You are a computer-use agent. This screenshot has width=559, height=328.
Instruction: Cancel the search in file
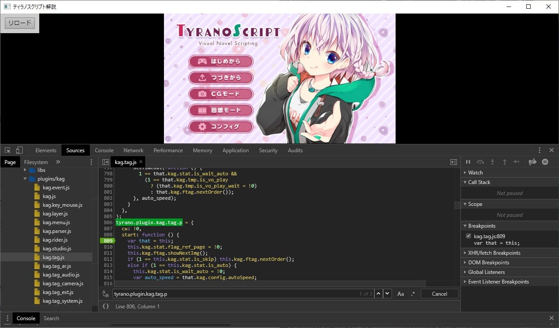click(439, 294)
